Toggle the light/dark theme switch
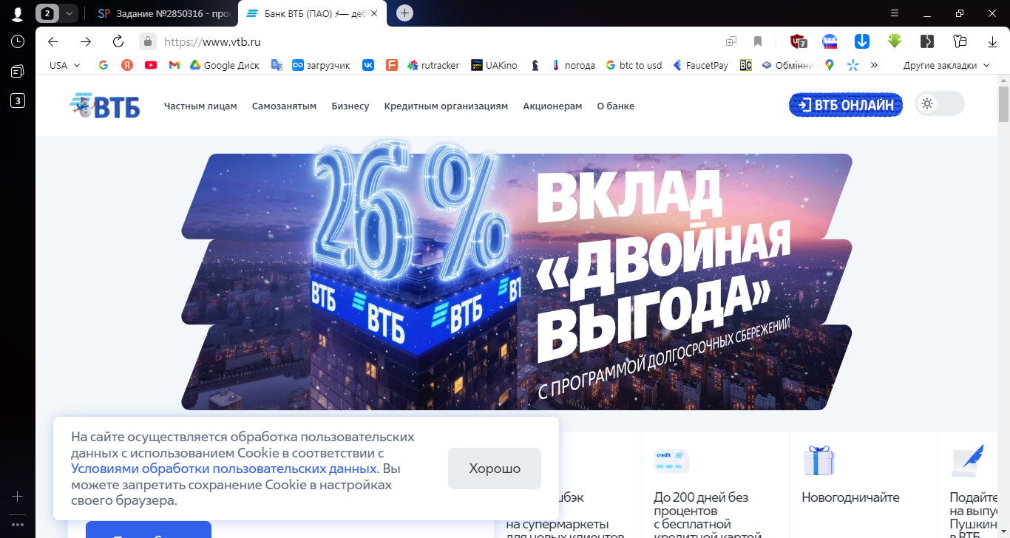This screenshot has width=1010, height=538. [x=940, y=103]
